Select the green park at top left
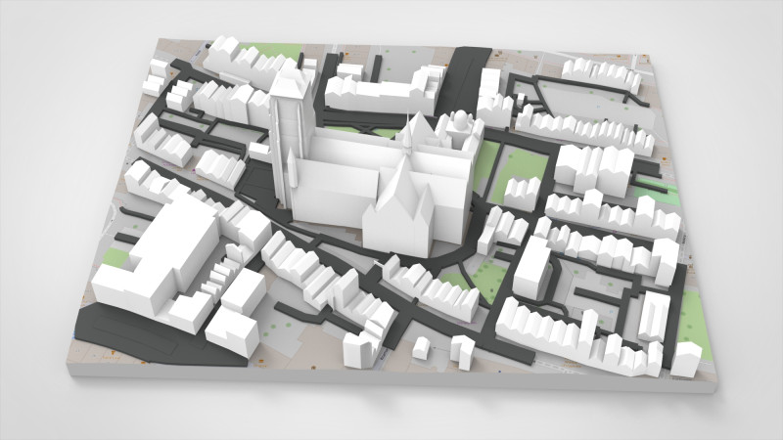783x440 pixels. click(271, 51)
